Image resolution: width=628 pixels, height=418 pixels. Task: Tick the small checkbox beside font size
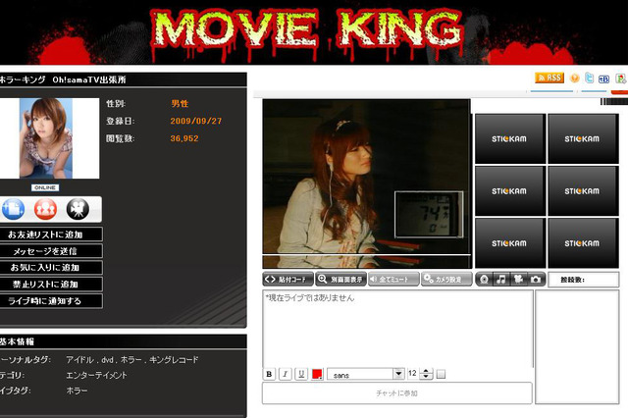click(441, 374)
